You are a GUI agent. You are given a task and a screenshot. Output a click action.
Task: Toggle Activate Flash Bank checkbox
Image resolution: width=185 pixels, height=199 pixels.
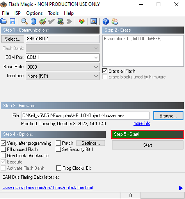[3, 168]
